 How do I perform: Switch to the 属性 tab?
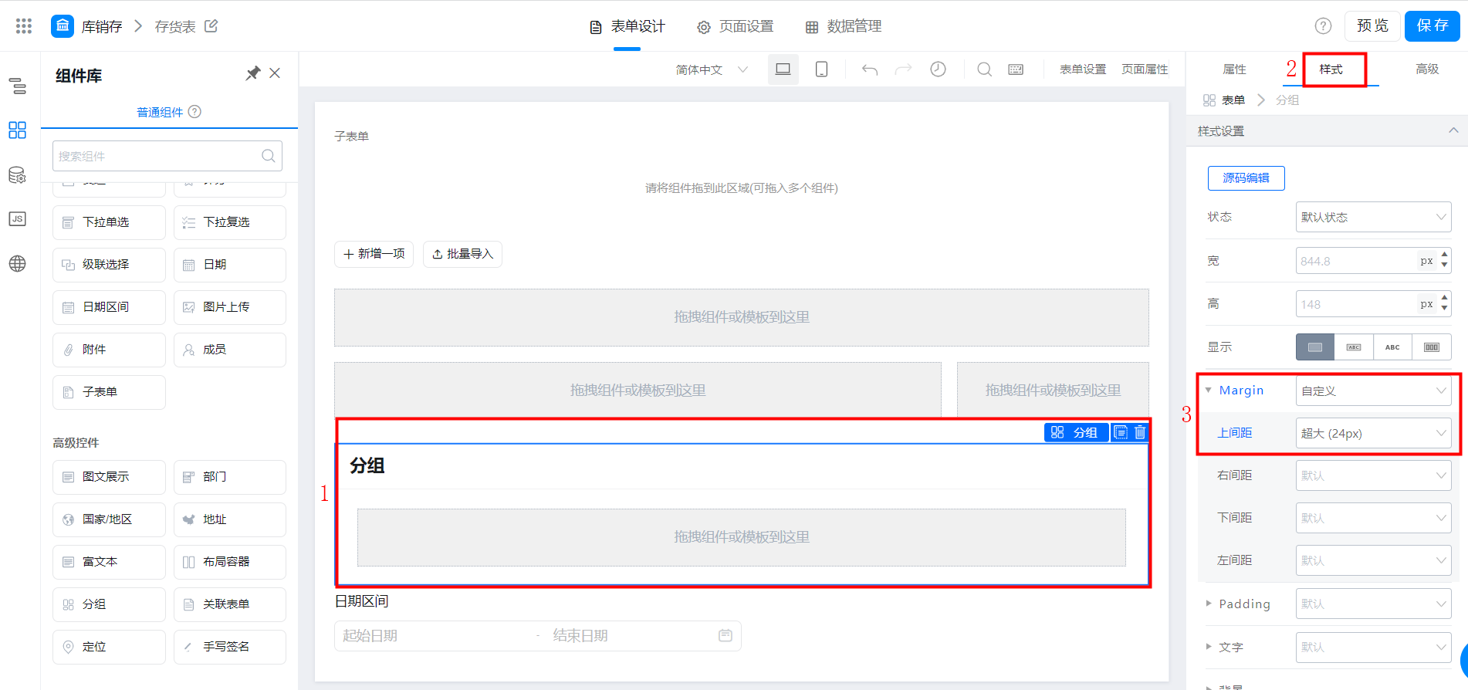coord(1234,69)
